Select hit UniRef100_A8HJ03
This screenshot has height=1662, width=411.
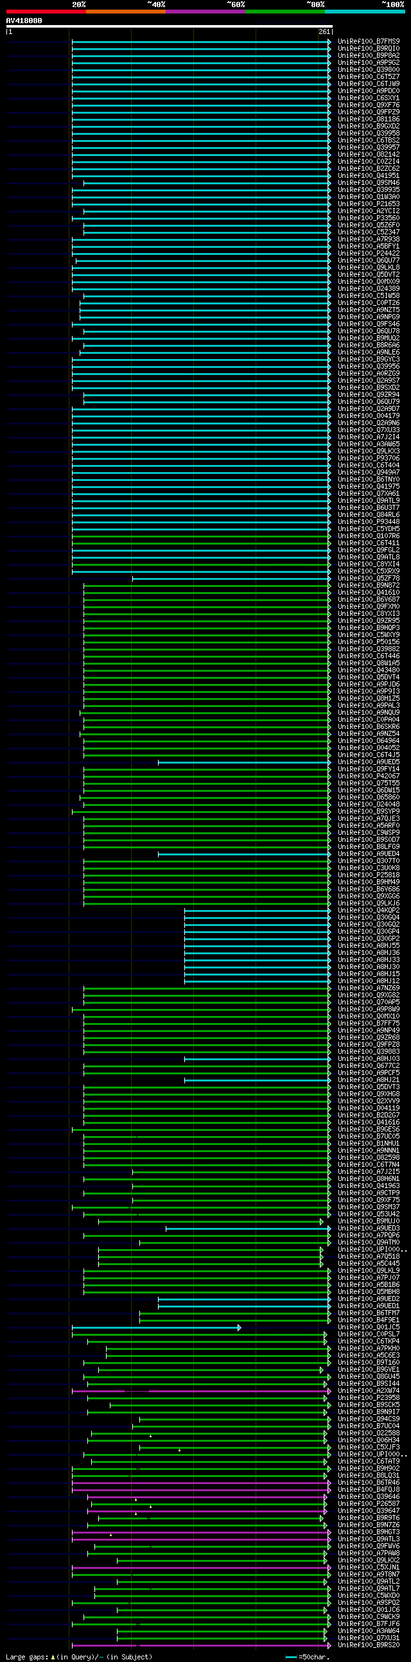click(369, 1059)
